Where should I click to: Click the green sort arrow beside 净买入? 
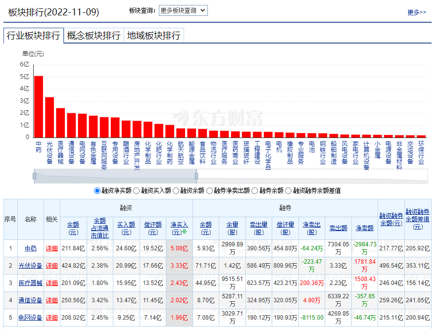[x=185, y=232]
